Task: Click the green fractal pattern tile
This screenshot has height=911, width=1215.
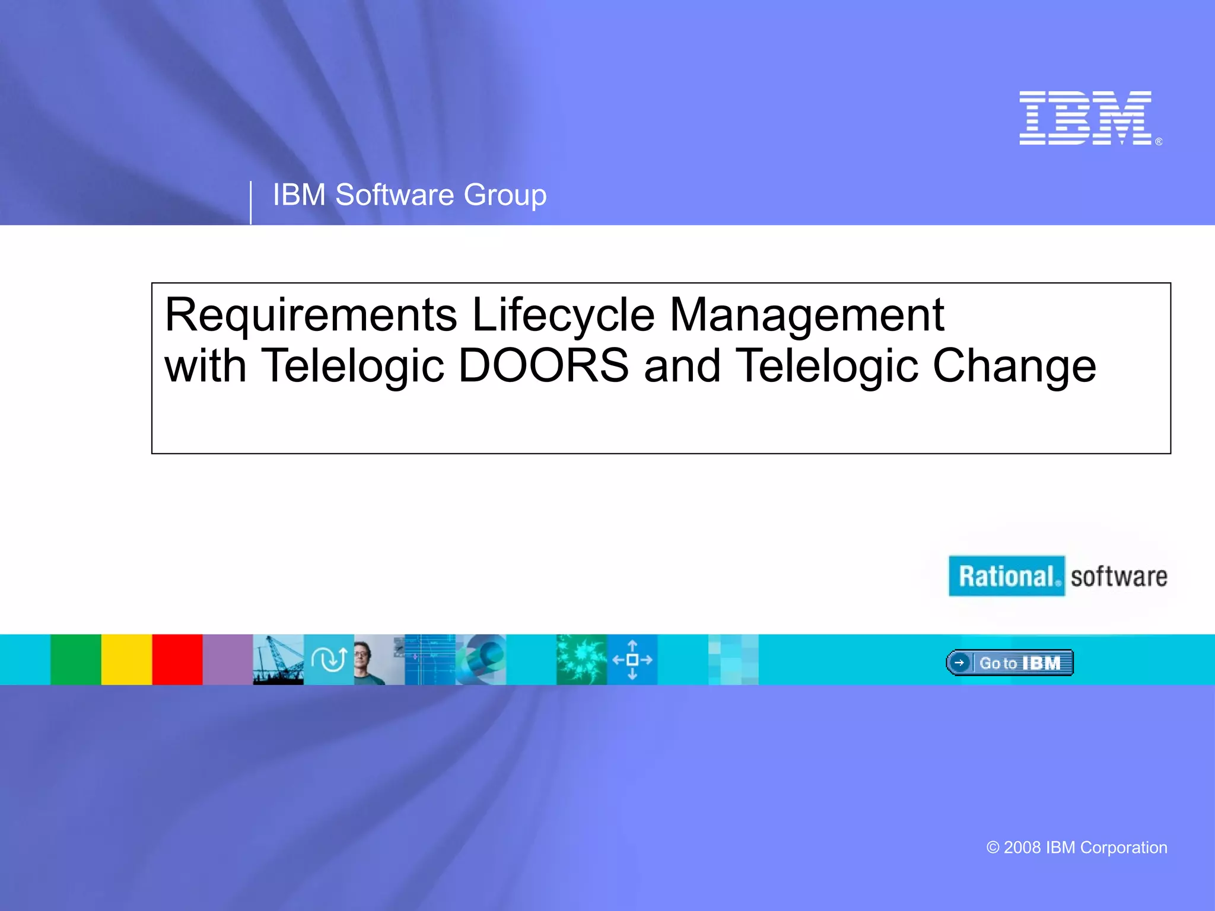Action: tap(581, 660)
